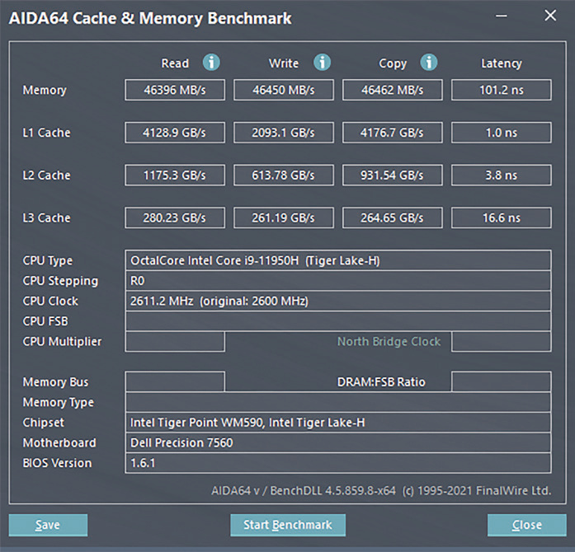
Task: Select the Memory Read result field
Action: pyautogui.click(x=175, y=90)
